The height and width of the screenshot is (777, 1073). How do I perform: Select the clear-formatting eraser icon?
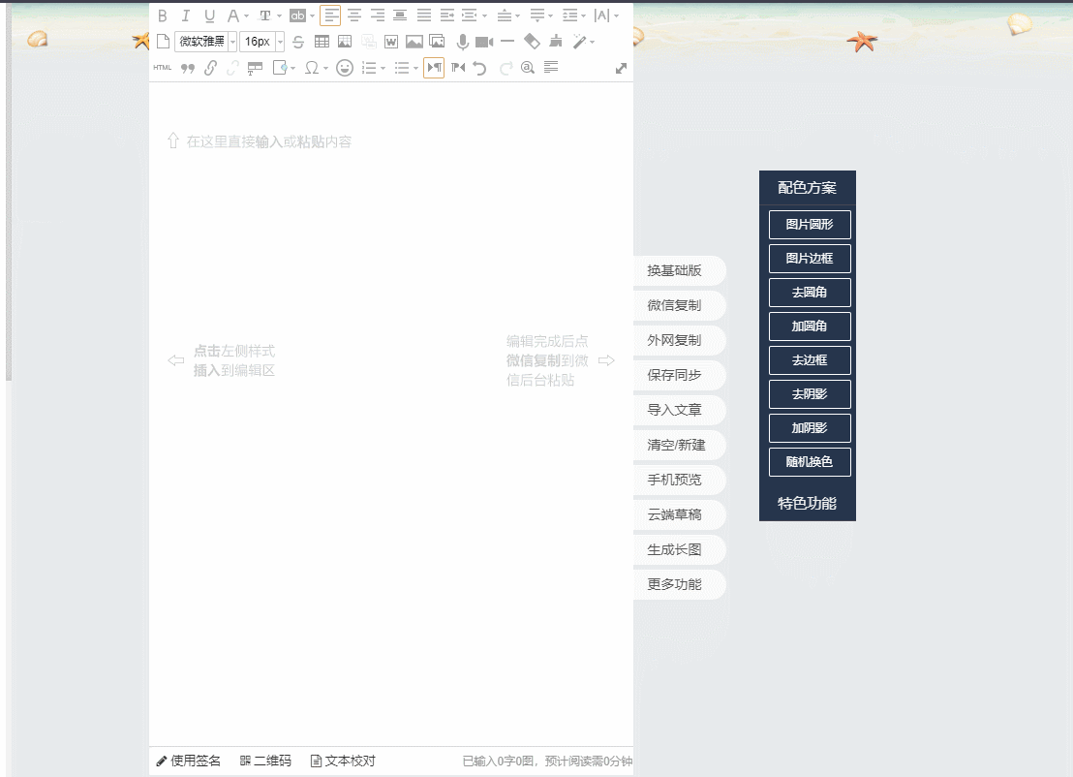[x=533, y=41]
